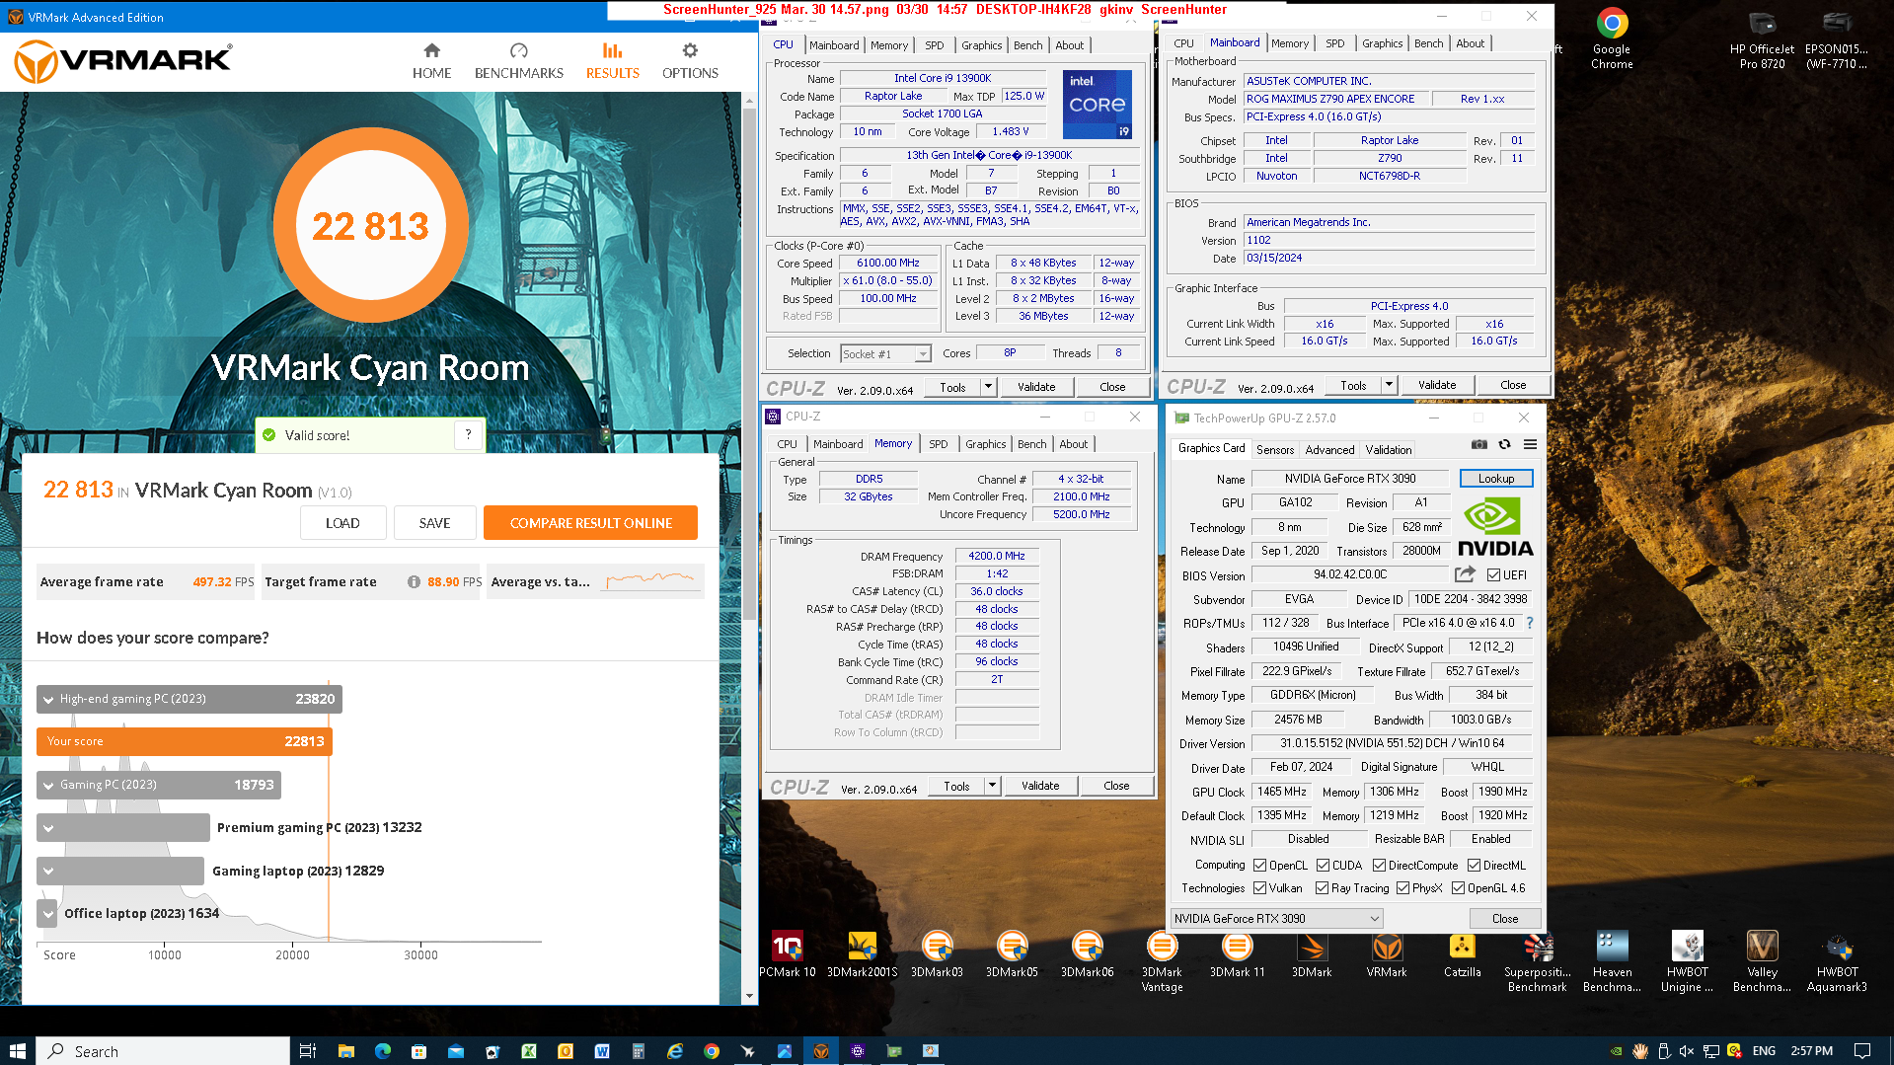The width and height of the screenshot is (1894, 1065).
Task: Open SPD tab in CPU-Z Memory window
Action: pos(938,444)
